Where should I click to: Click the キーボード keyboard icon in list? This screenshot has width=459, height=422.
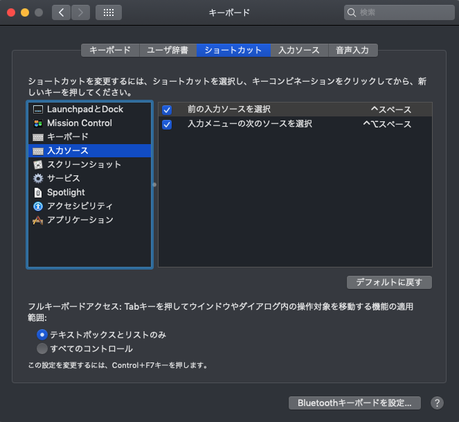pyautogui.click(x=38, y=137)
